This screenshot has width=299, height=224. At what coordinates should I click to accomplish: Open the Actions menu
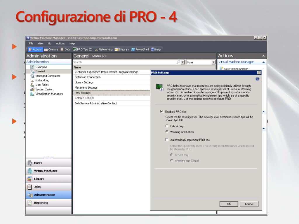coord(60,43)
